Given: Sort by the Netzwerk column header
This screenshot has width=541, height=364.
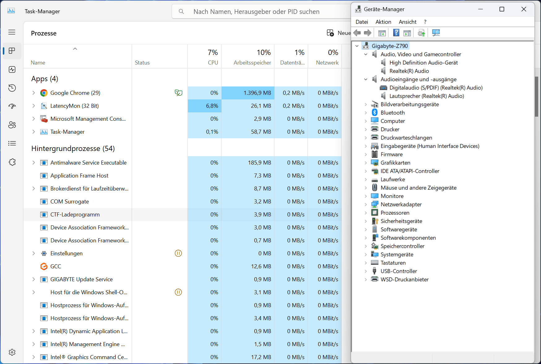Looking at the screenshot, I should [325, 56].
